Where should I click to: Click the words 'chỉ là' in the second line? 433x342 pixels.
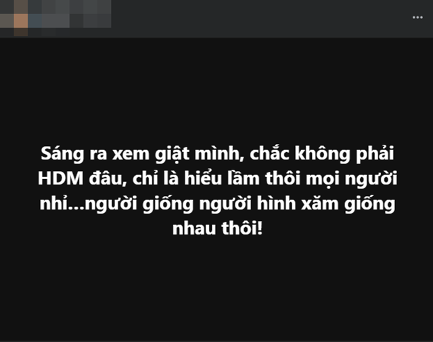(x=156, y=178)
